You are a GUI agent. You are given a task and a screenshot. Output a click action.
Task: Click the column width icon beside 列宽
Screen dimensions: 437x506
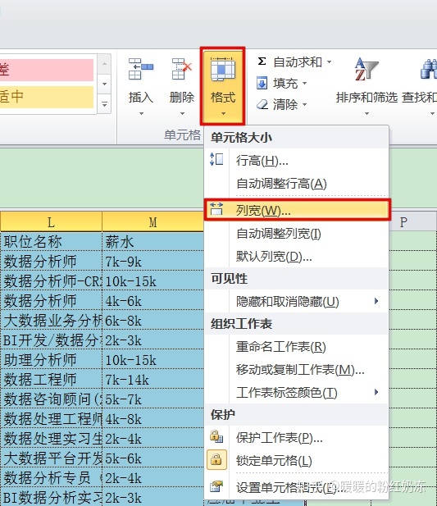click(x=216, y=209)
